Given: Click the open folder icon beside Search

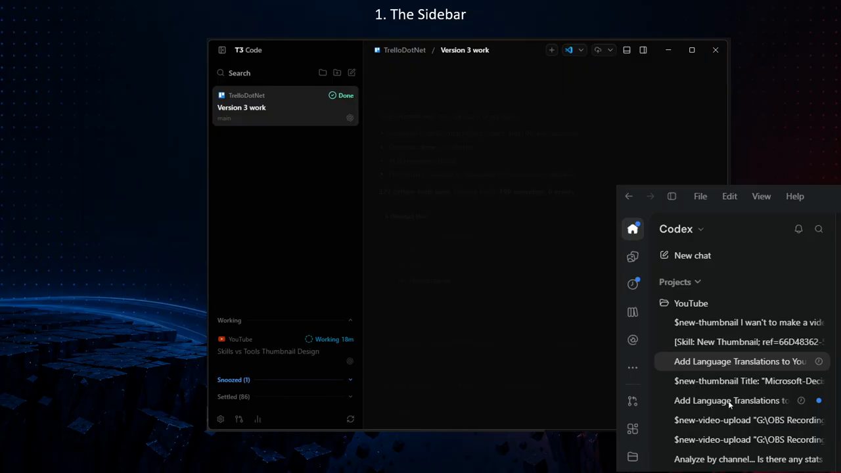Looking at the screenshot, I should 323,73.
